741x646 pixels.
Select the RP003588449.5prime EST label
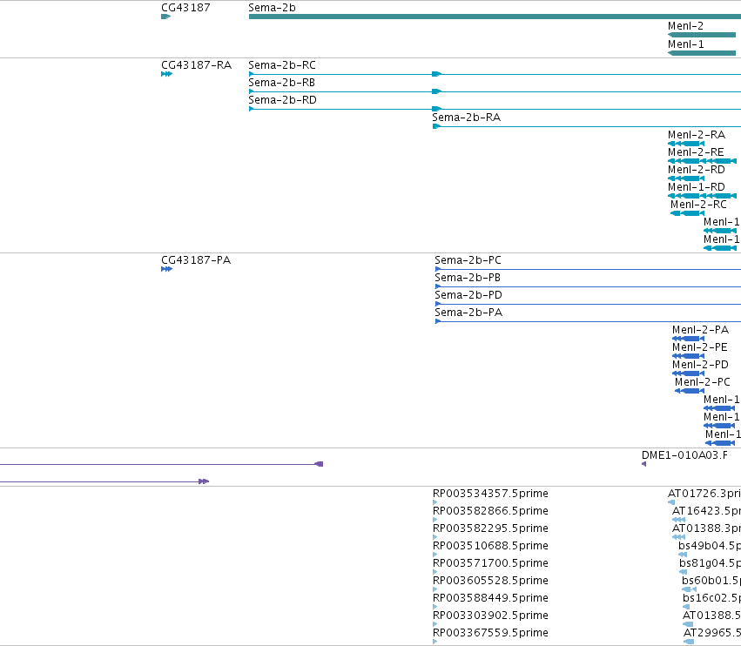pos(490,598)
